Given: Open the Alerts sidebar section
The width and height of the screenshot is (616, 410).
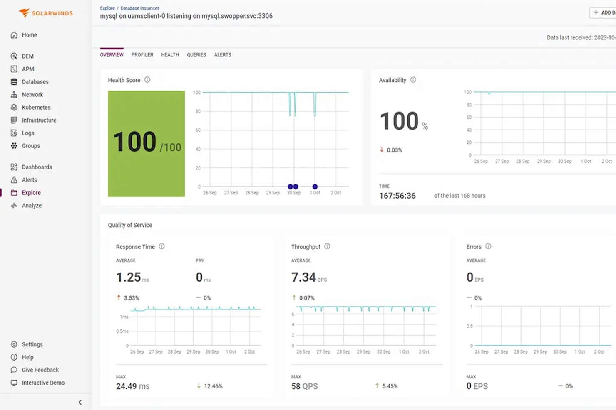Looking at the screenshot, I should pos(29,179).
